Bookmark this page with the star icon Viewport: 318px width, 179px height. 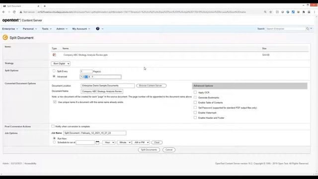[x=270, y=12]
